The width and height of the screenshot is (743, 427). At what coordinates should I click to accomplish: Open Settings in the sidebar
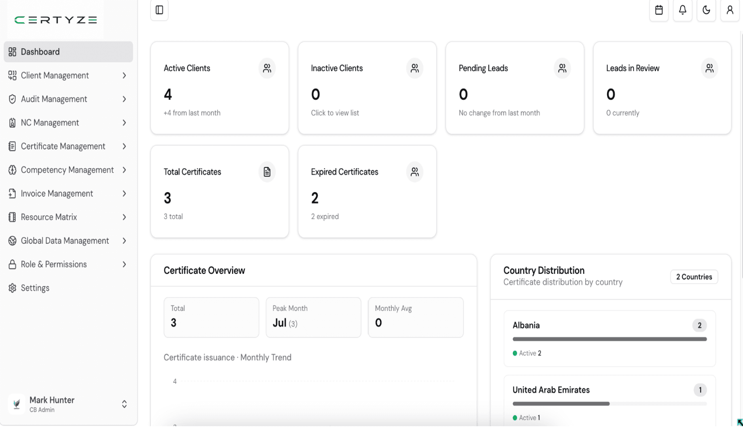68,288
